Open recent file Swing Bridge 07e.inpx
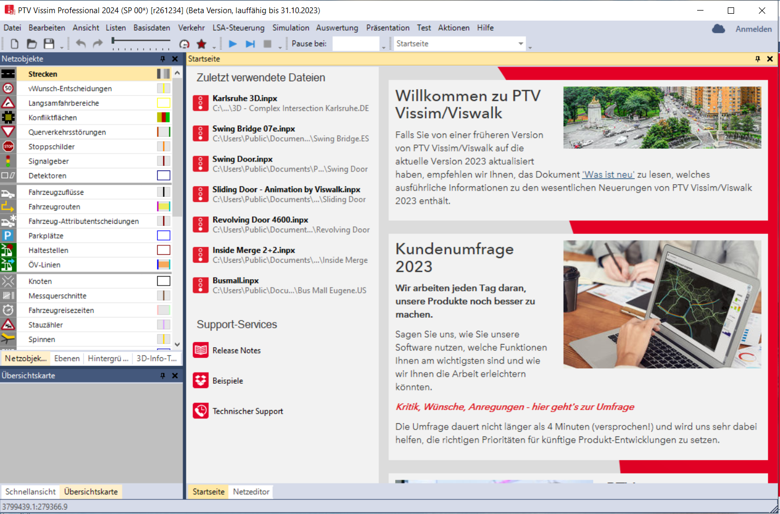The width and height of the screenshot is (780, 514). pyautogui.click(x=281, y=134)
